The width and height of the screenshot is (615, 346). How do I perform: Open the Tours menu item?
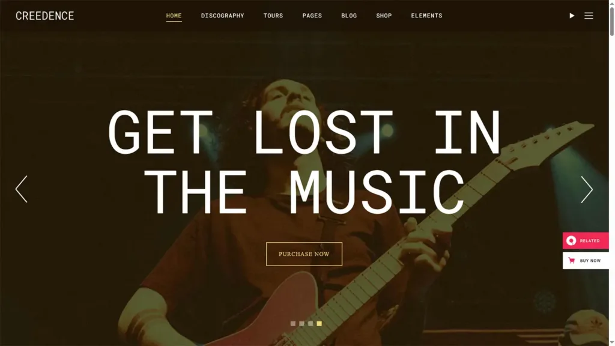273,16
